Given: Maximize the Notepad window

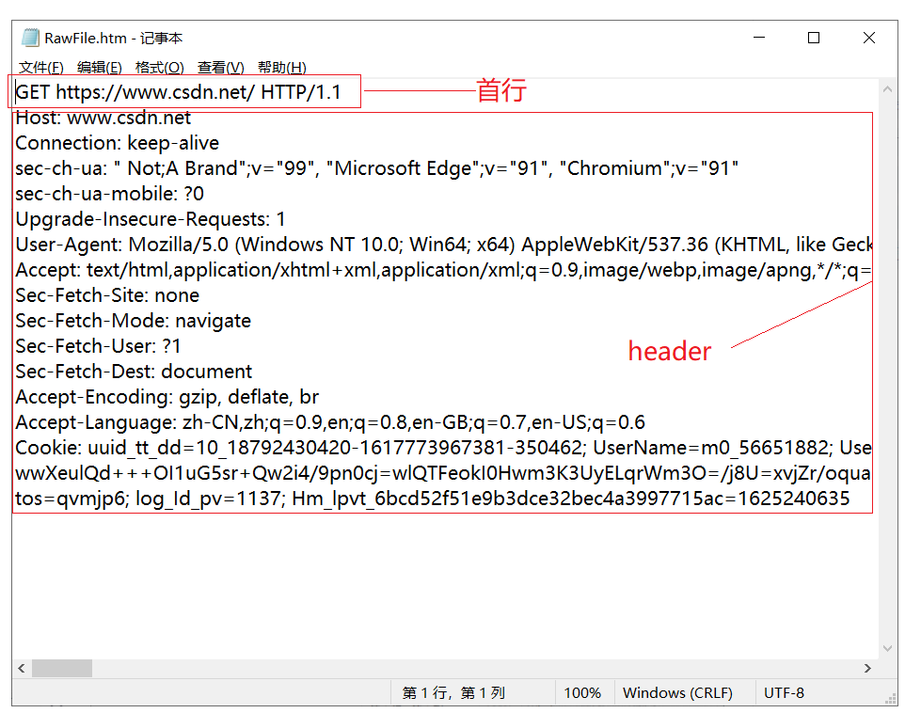Looking at the screenshot, I should click(814, 38).
